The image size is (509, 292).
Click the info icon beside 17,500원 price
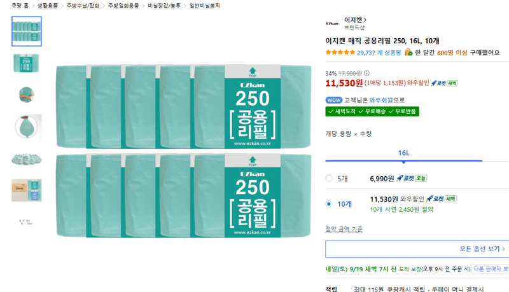point(366,73)
